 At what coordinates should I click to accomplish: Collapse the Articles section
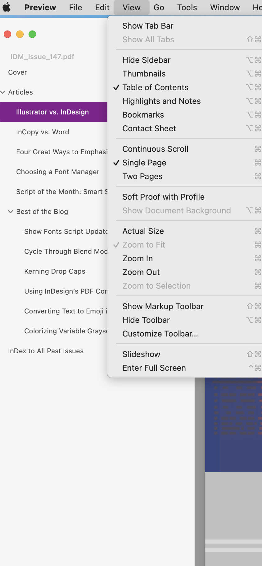pos(3,92)
